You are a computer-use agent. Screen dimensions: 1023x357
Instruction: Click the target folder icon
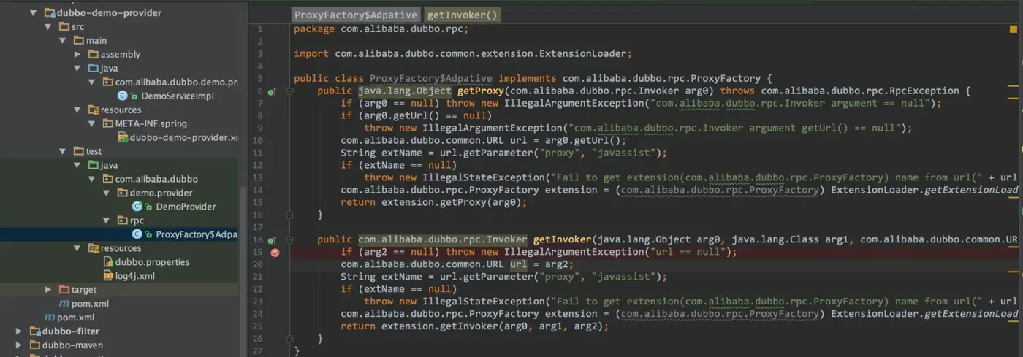pyautogui.click(x=64, y=290)
